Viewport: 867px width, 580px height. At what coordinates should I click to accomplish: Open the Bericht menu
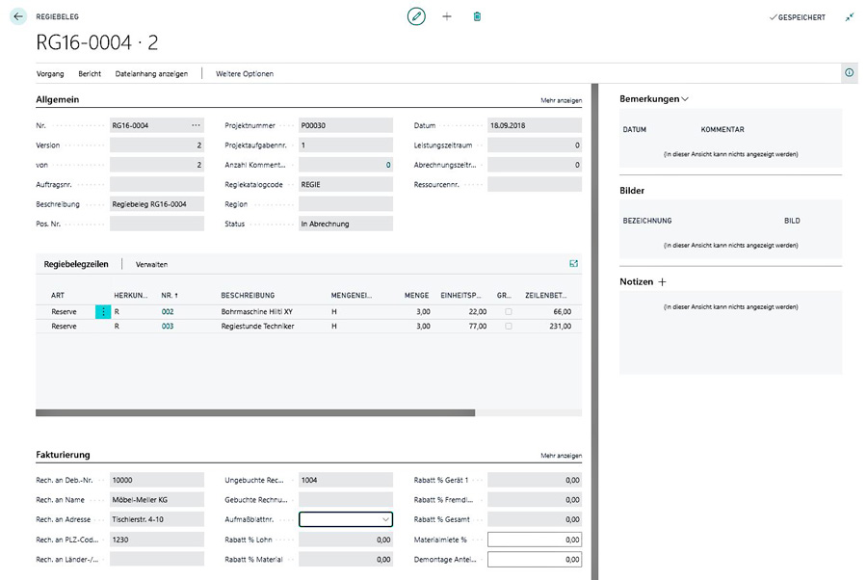click(90, 73)
